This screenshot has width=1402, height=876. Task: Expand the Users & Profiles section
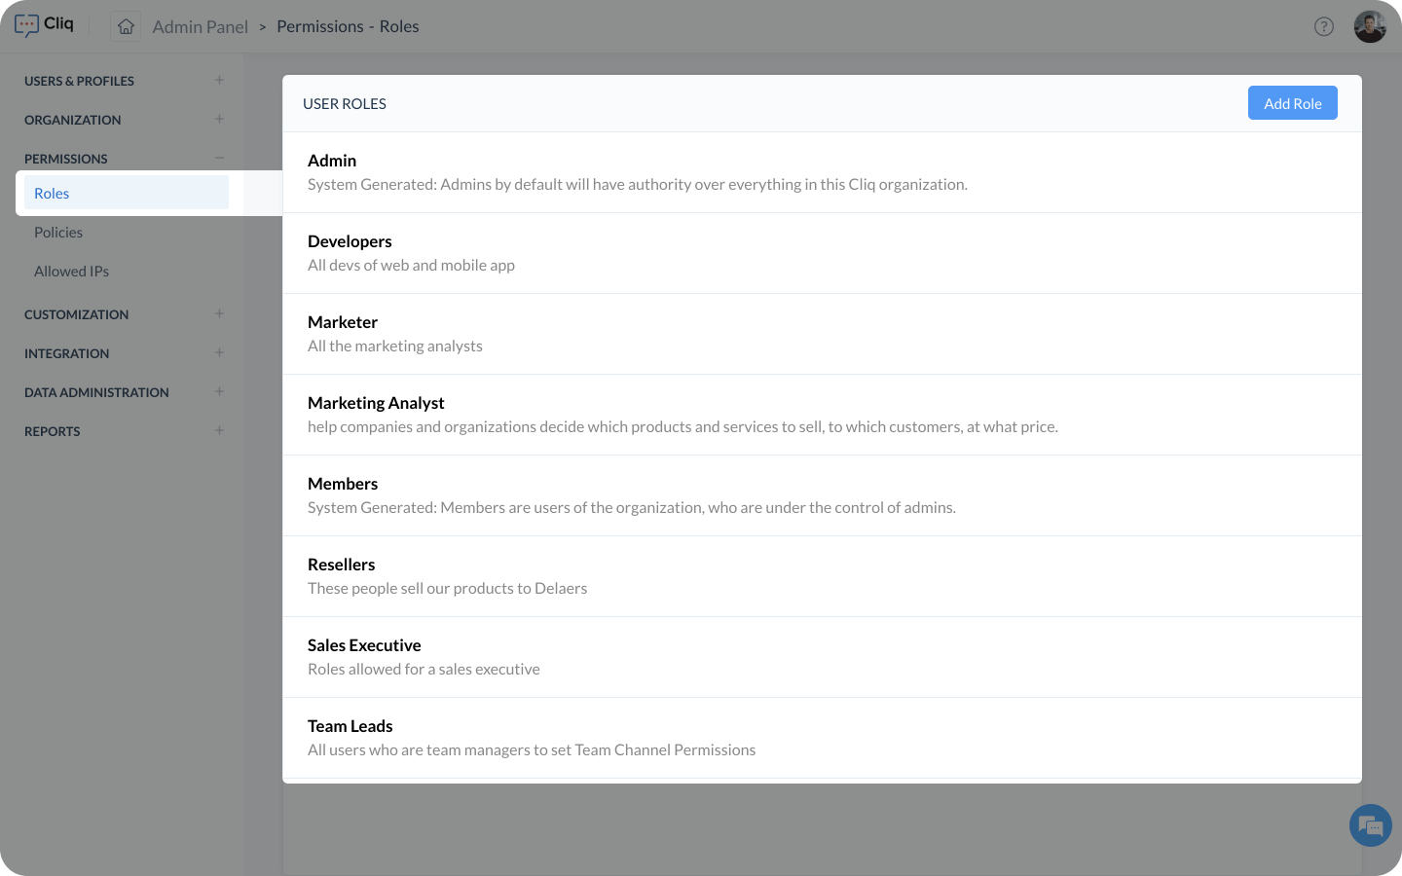(219, 81)
